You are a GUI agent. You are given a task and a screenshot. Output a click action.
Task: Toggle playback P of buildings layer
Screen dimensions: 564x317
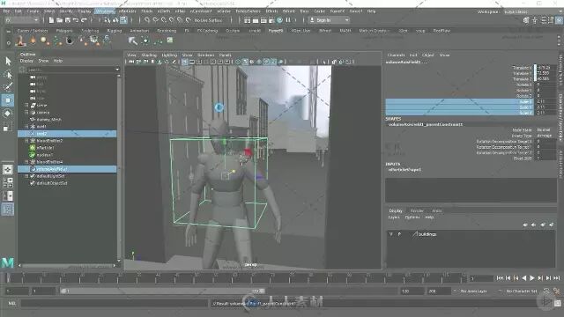tap(399, 234)
